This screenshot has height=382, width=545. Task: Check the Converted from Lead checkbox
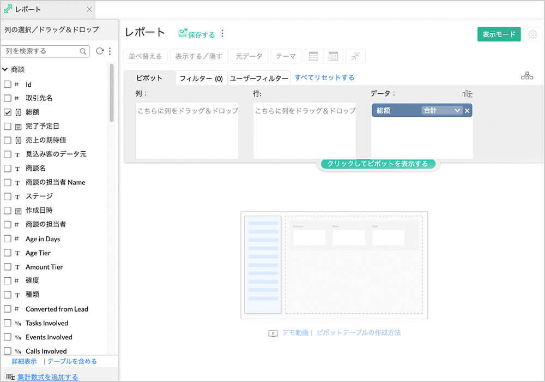click(x=7, y=308)
